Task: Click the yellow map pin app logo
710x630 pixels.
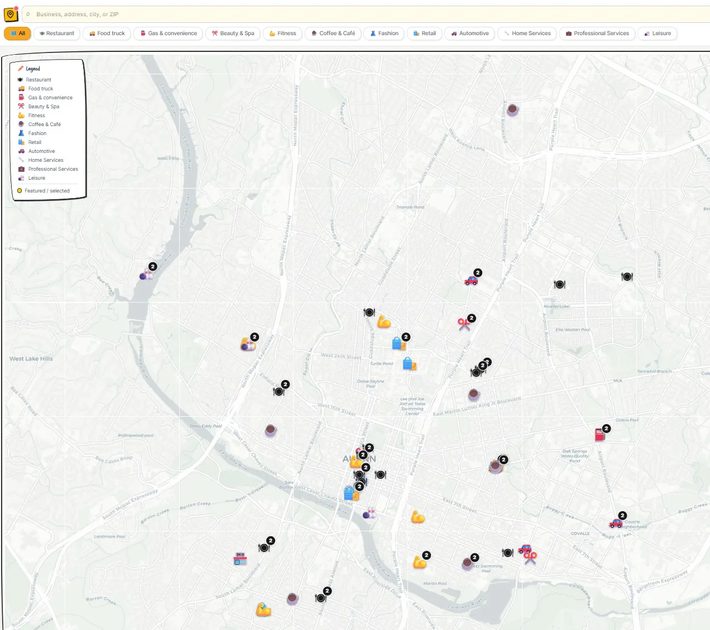Action: 11,14
